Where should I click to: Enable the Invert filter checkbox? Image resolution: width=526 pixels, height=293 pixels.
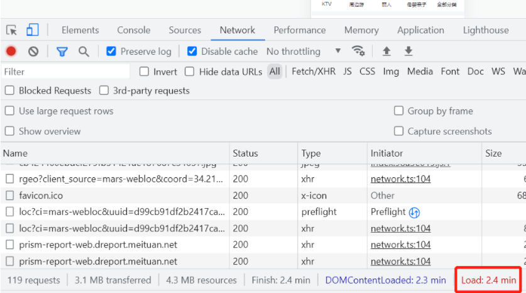pyautogui.click(x=145, y=72)
